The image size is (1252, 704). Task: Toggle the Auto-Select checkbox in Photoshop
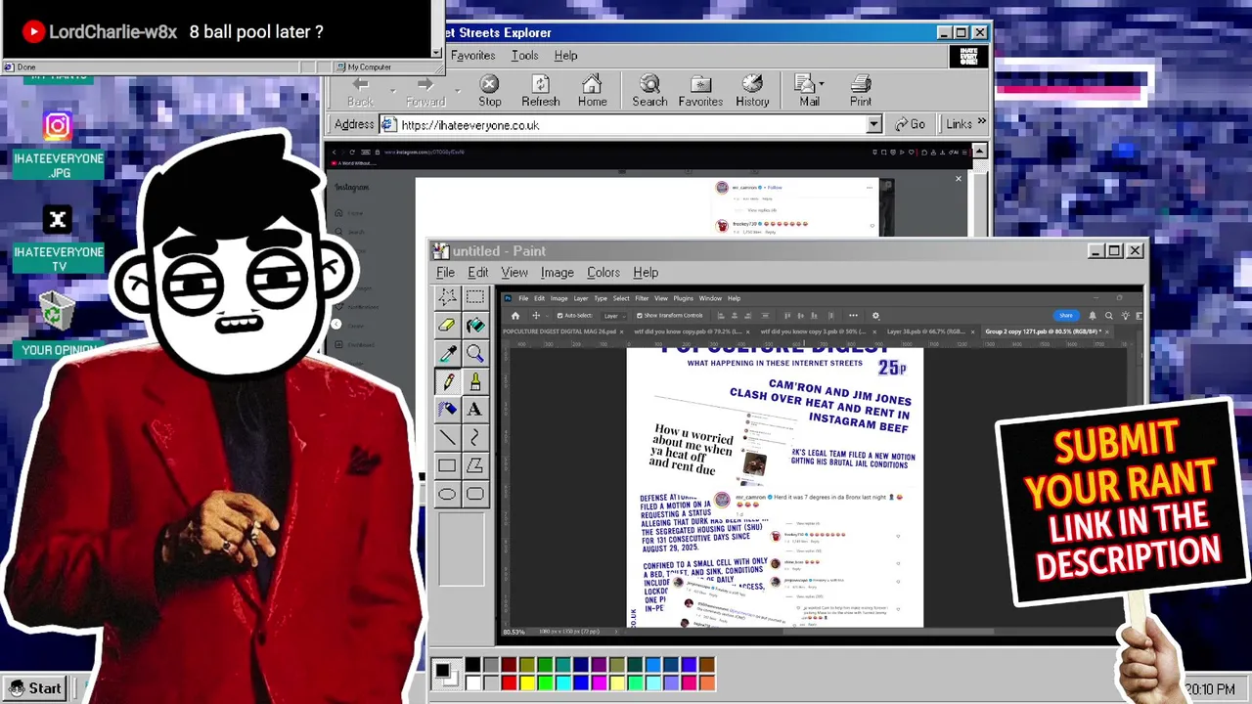(x=559, y=316)
